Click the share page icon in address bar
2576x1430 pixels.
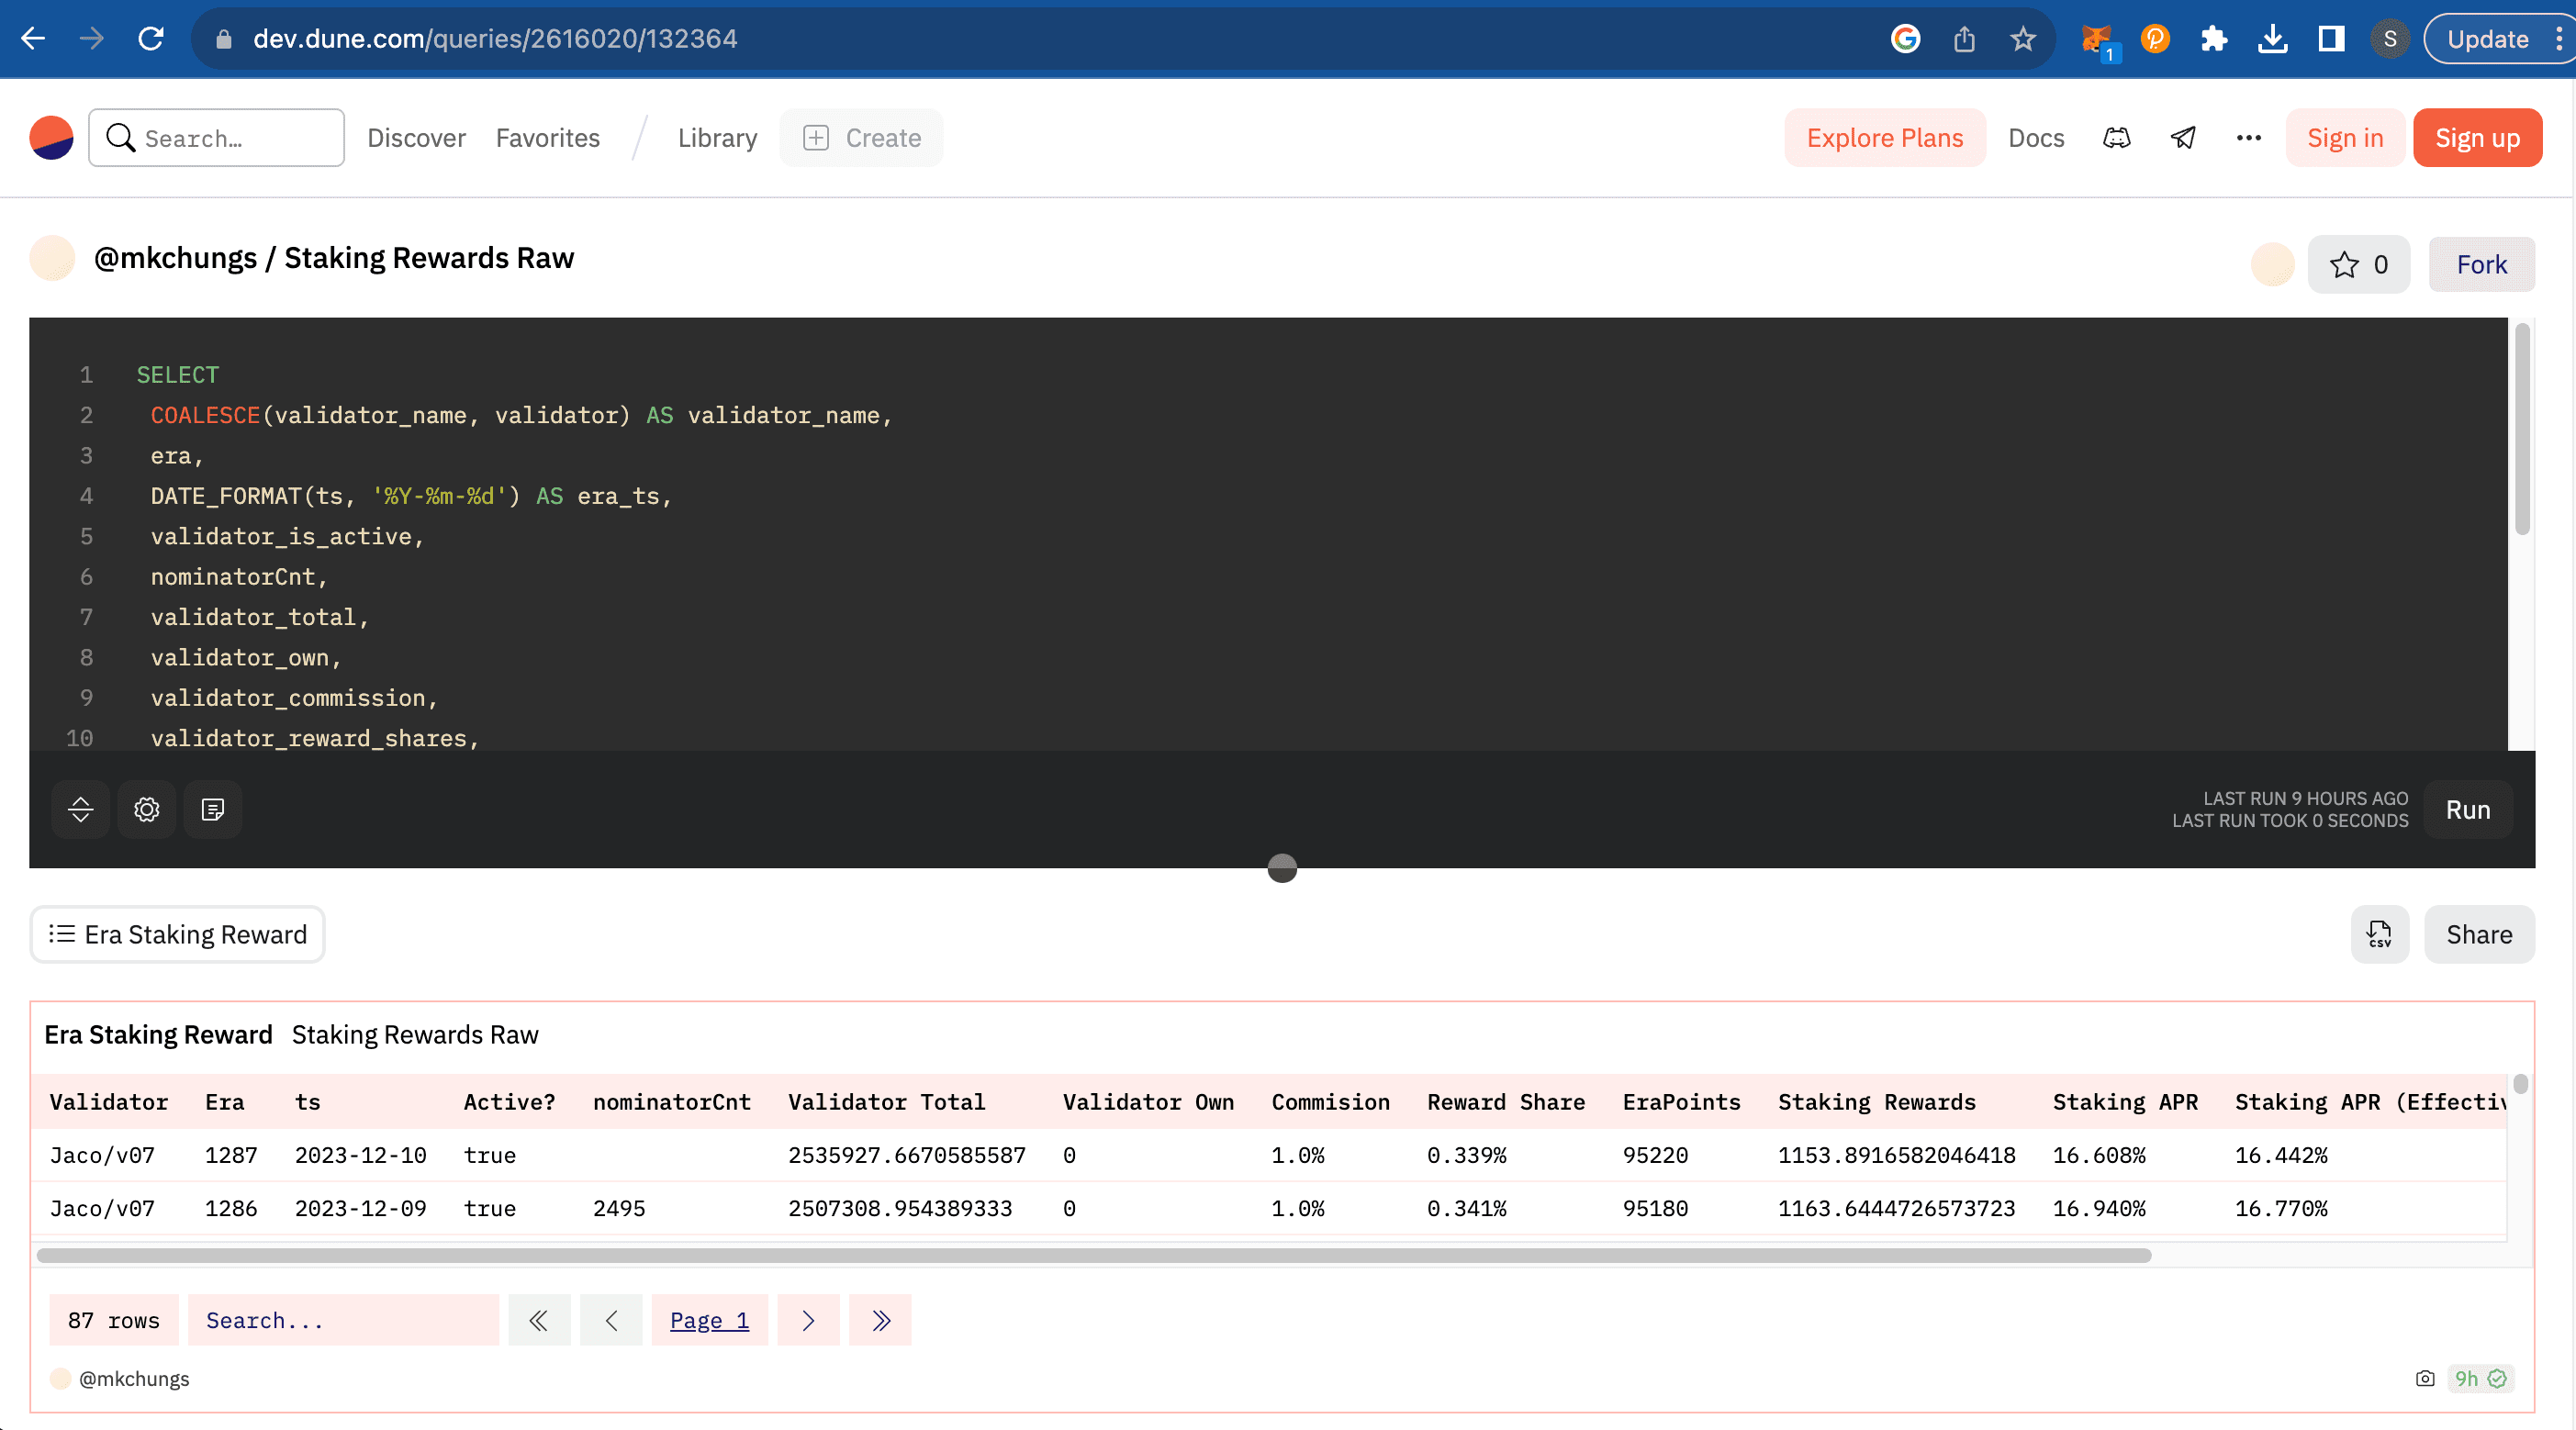click(1964, 38)
